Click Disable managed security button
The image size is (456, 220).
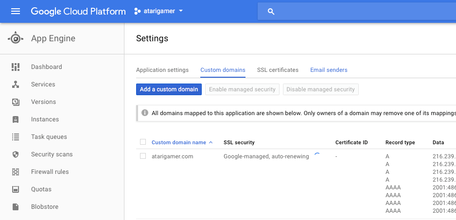click(x=321, y=89)
